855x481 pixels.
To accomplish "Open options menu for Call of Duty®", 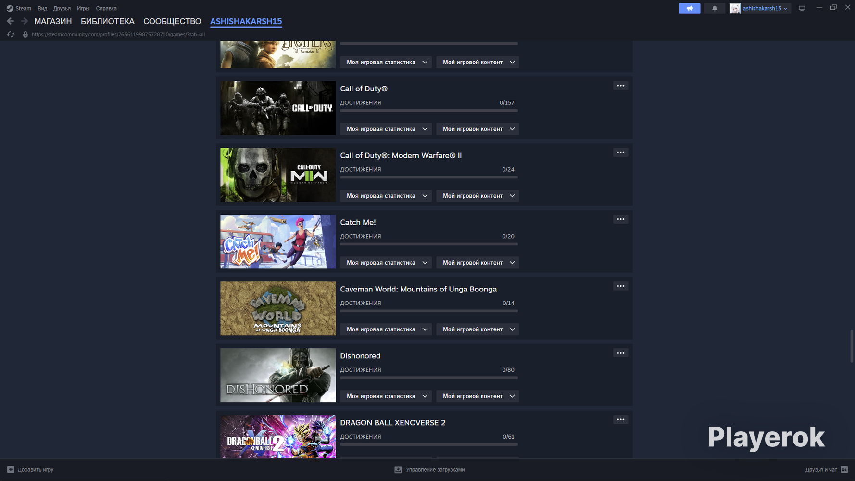I will 621,86.
